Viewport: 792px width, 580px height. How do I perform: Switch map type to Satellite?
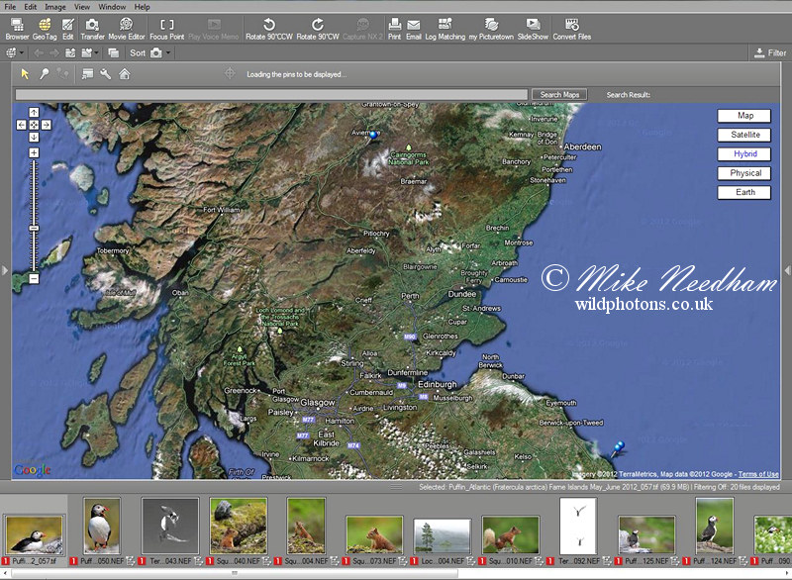[744, 135]
